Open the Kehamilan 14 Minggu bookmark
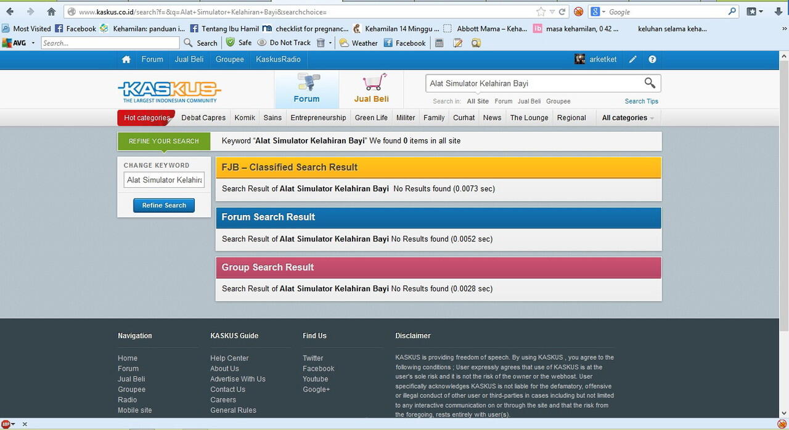This screenshot has height=430, width=789. (x=396, y=28)
